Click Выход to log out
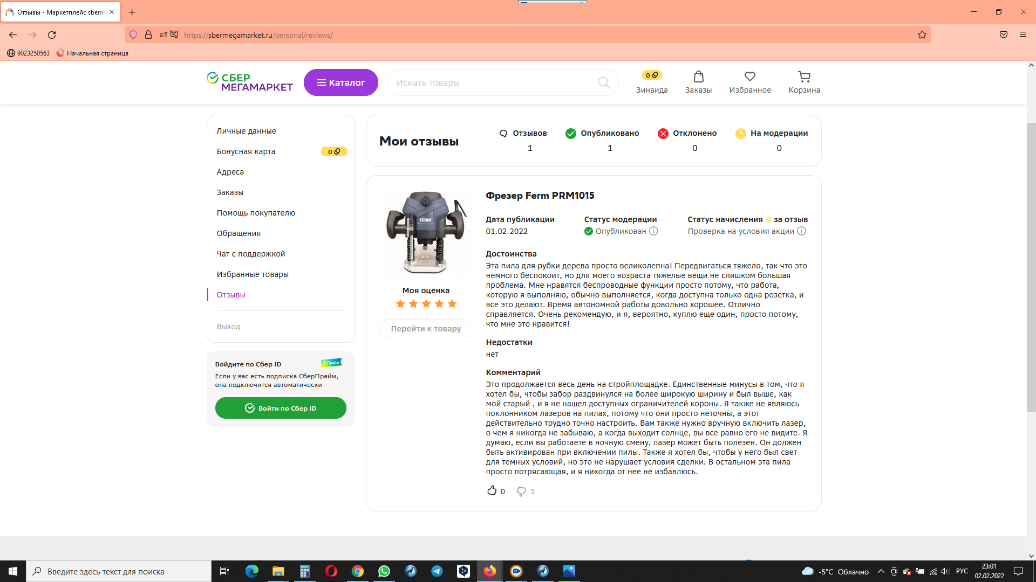The width and height of the screenshot is (1036, 582). point(228,327)
